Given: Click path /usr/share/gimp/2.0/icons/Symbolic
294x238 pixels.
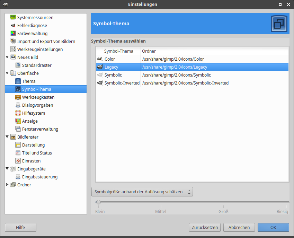Looking at the screenshot, I should coord(177,75).
